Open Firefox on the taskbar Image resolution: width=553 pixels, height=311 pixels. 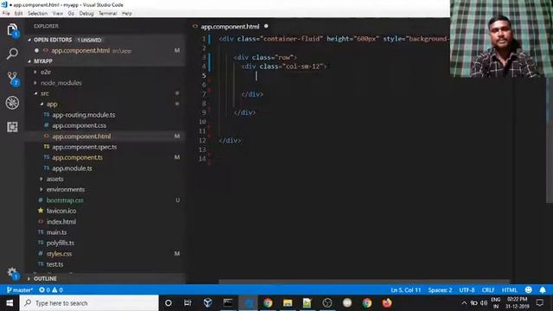[x=387, y=303]
